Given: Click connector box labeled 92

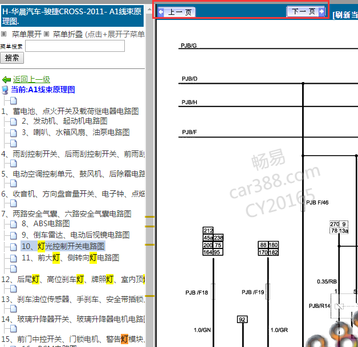Looking at the screenshot, I should (x=242, y=320).
